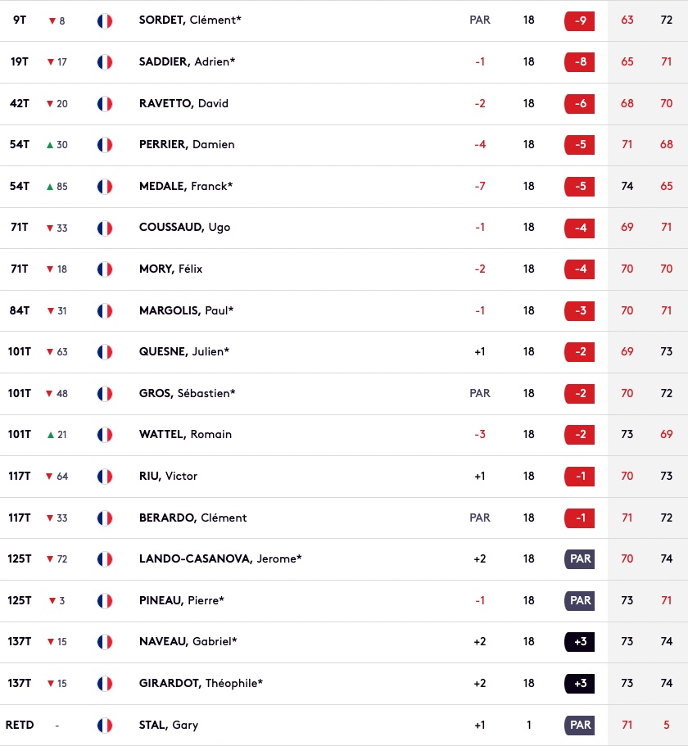Click the green up arrow for MEDALE, Franck

pyautogui.click(x=50, y=187)
